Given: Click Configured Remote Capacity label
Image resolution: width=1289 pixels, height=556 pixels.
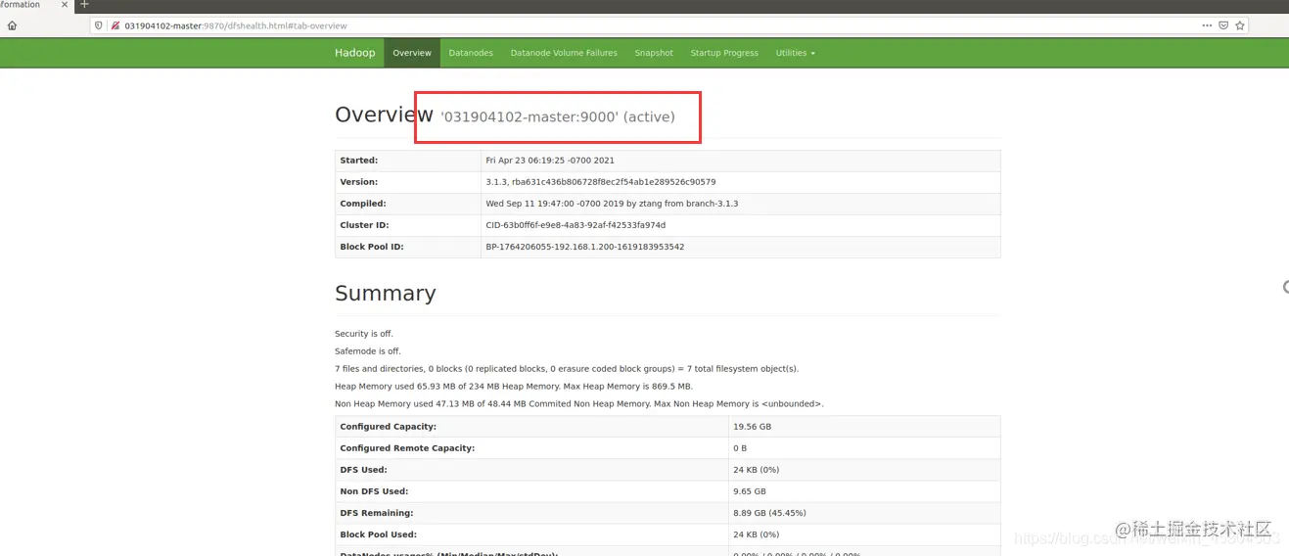Looking at the screenshot, I should (x=407, y=448).
